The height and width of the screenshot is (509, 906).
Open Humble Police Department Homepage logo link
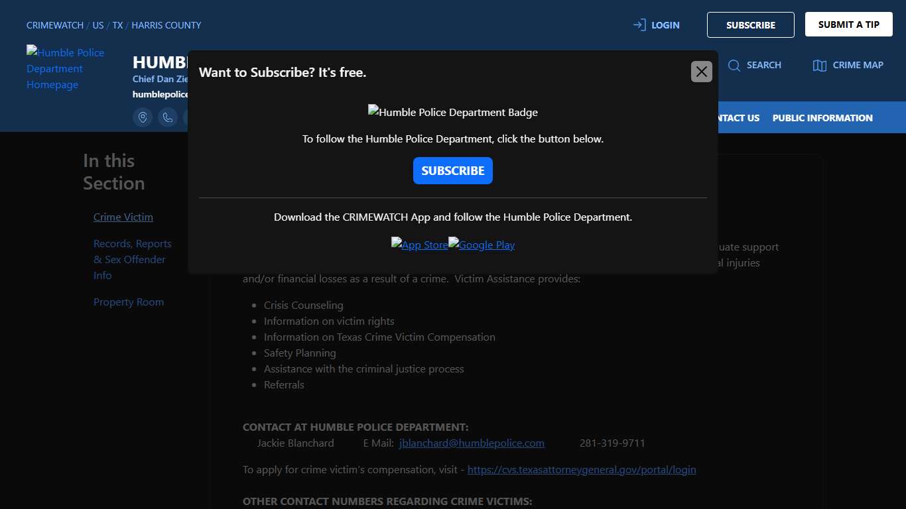tap(65, 68)
